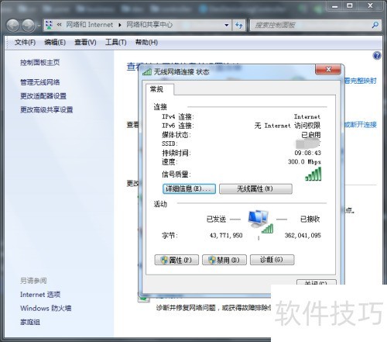The width and height of the screenshot is (387, 342).
Task: Open the 文件(F) menu
Action: [25, 42]
